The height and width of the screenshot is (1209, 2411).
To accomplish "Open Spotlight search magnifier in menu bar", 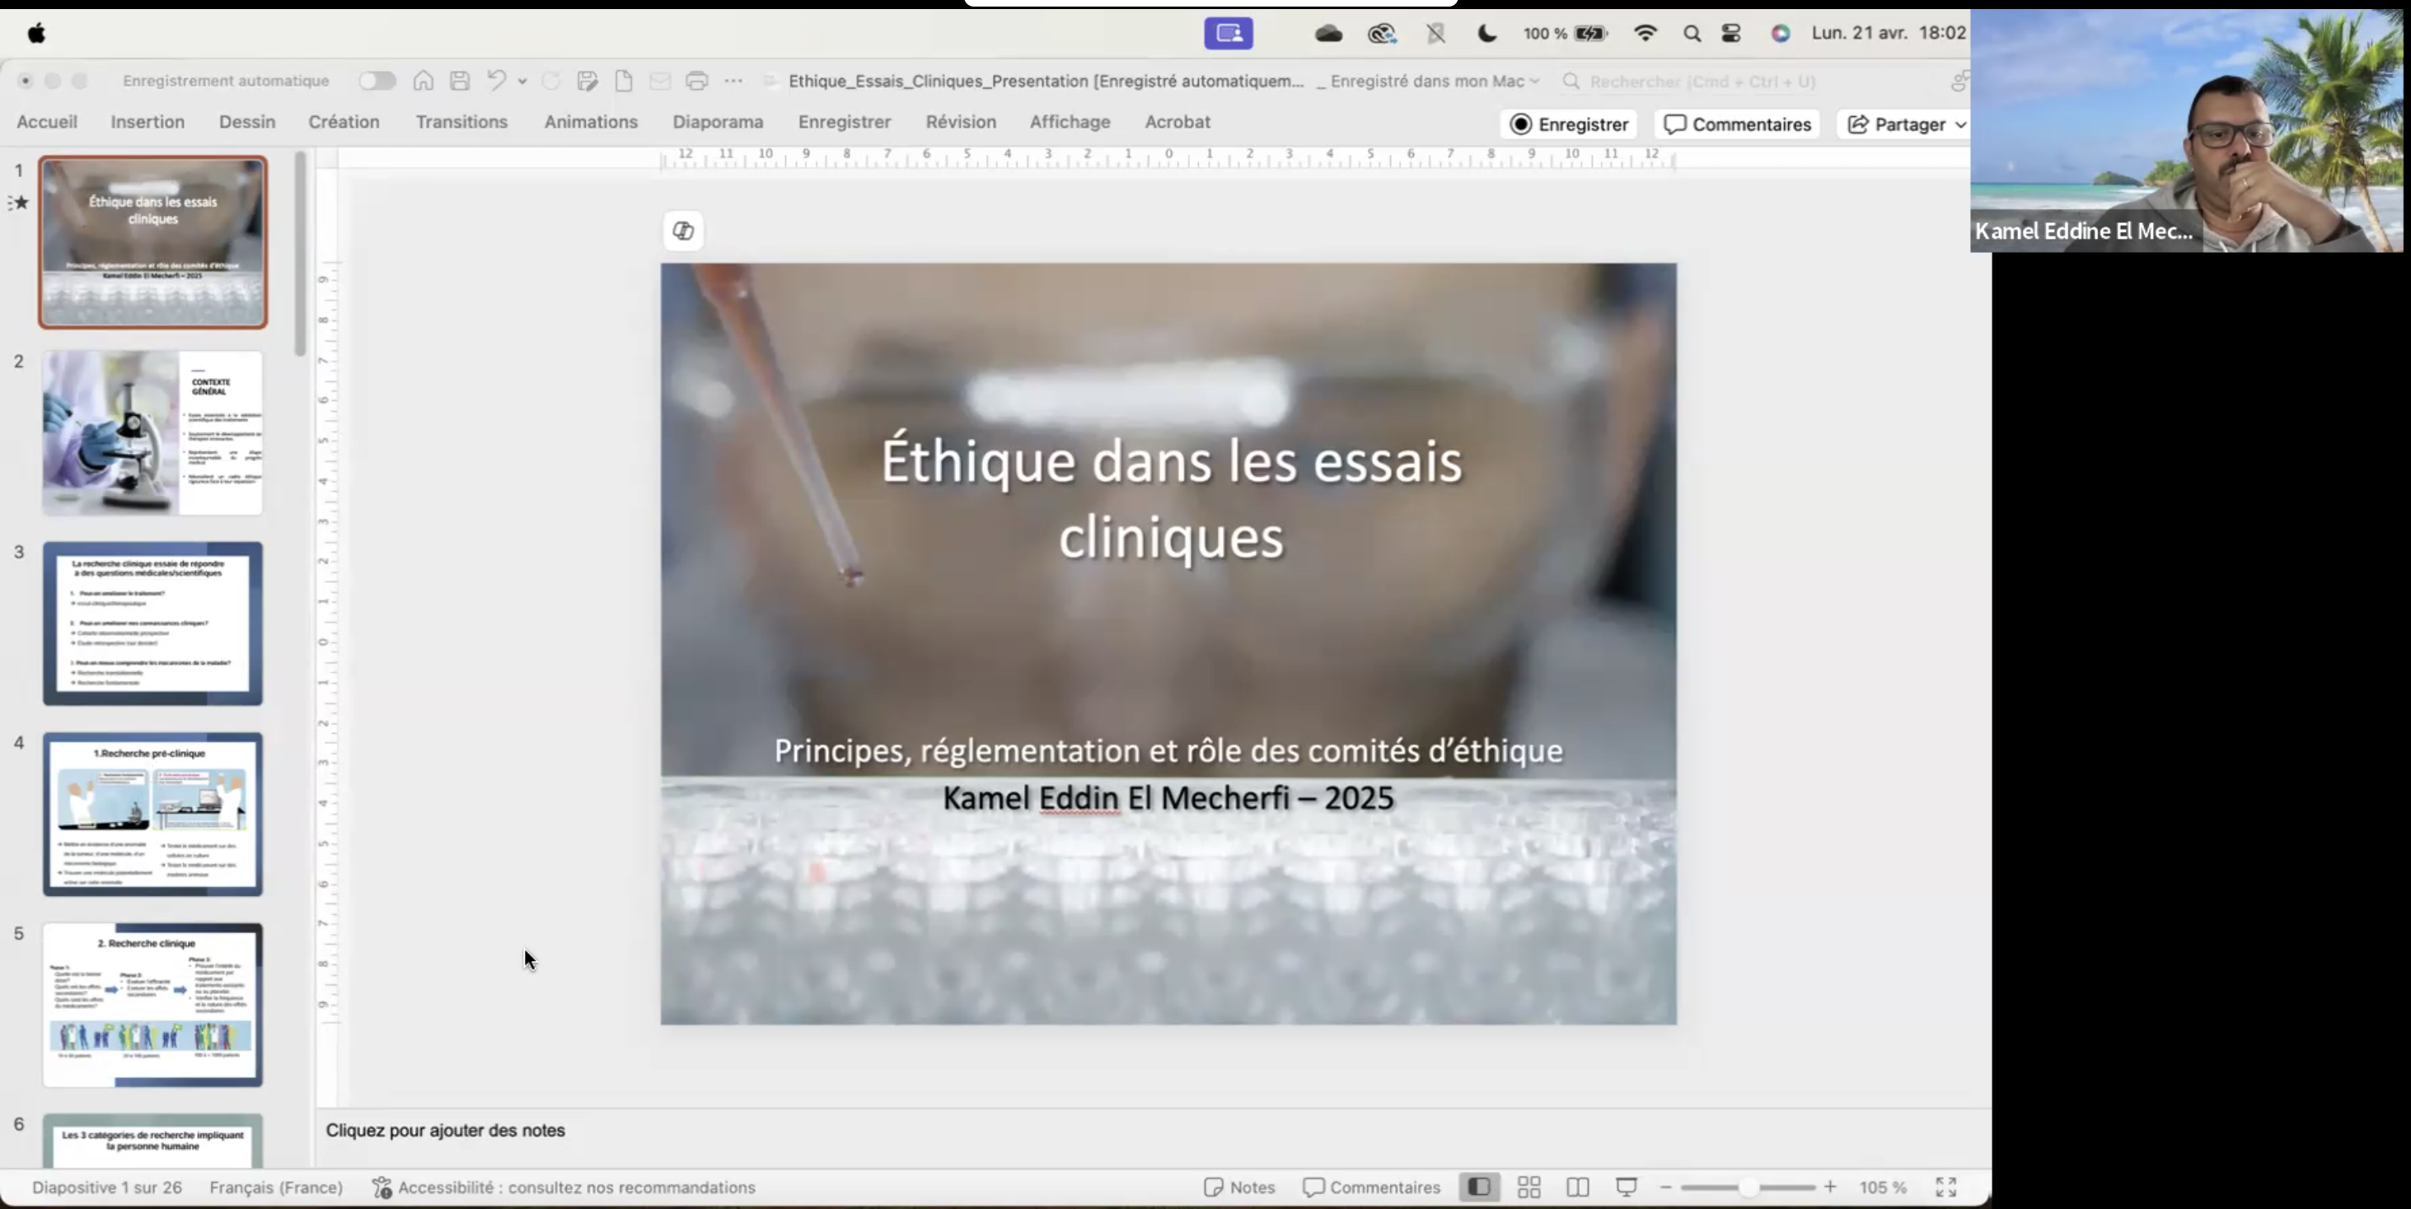I will (1692, 34).
